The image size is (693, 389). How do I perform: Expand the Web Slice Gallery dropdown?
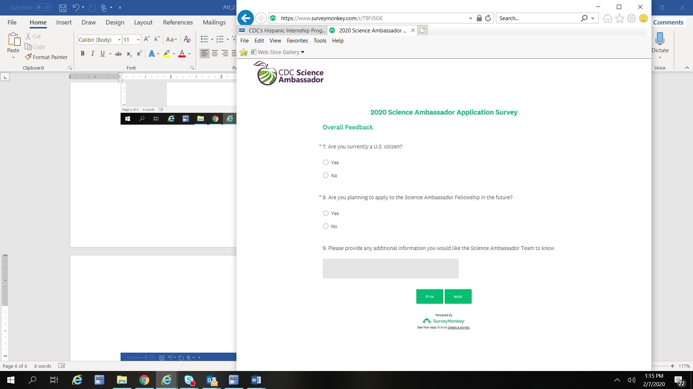tap(302, 52)
